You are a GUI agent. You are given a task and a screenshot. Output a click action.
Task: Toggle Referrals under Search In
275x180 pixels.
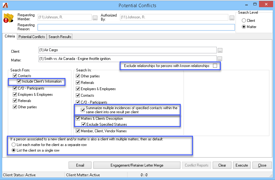(78, 82)
